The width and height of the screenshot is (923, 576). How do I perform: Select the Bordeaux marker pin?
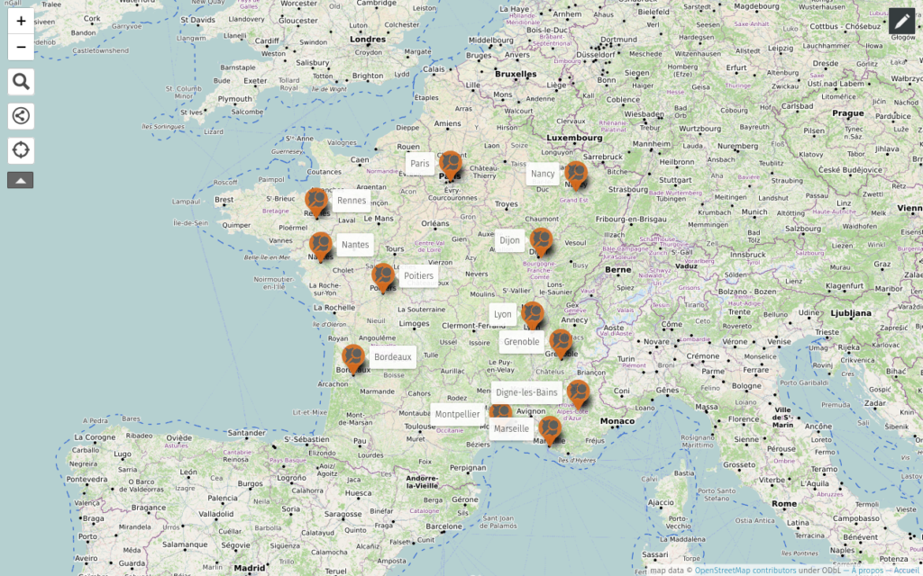coord(353,358)
